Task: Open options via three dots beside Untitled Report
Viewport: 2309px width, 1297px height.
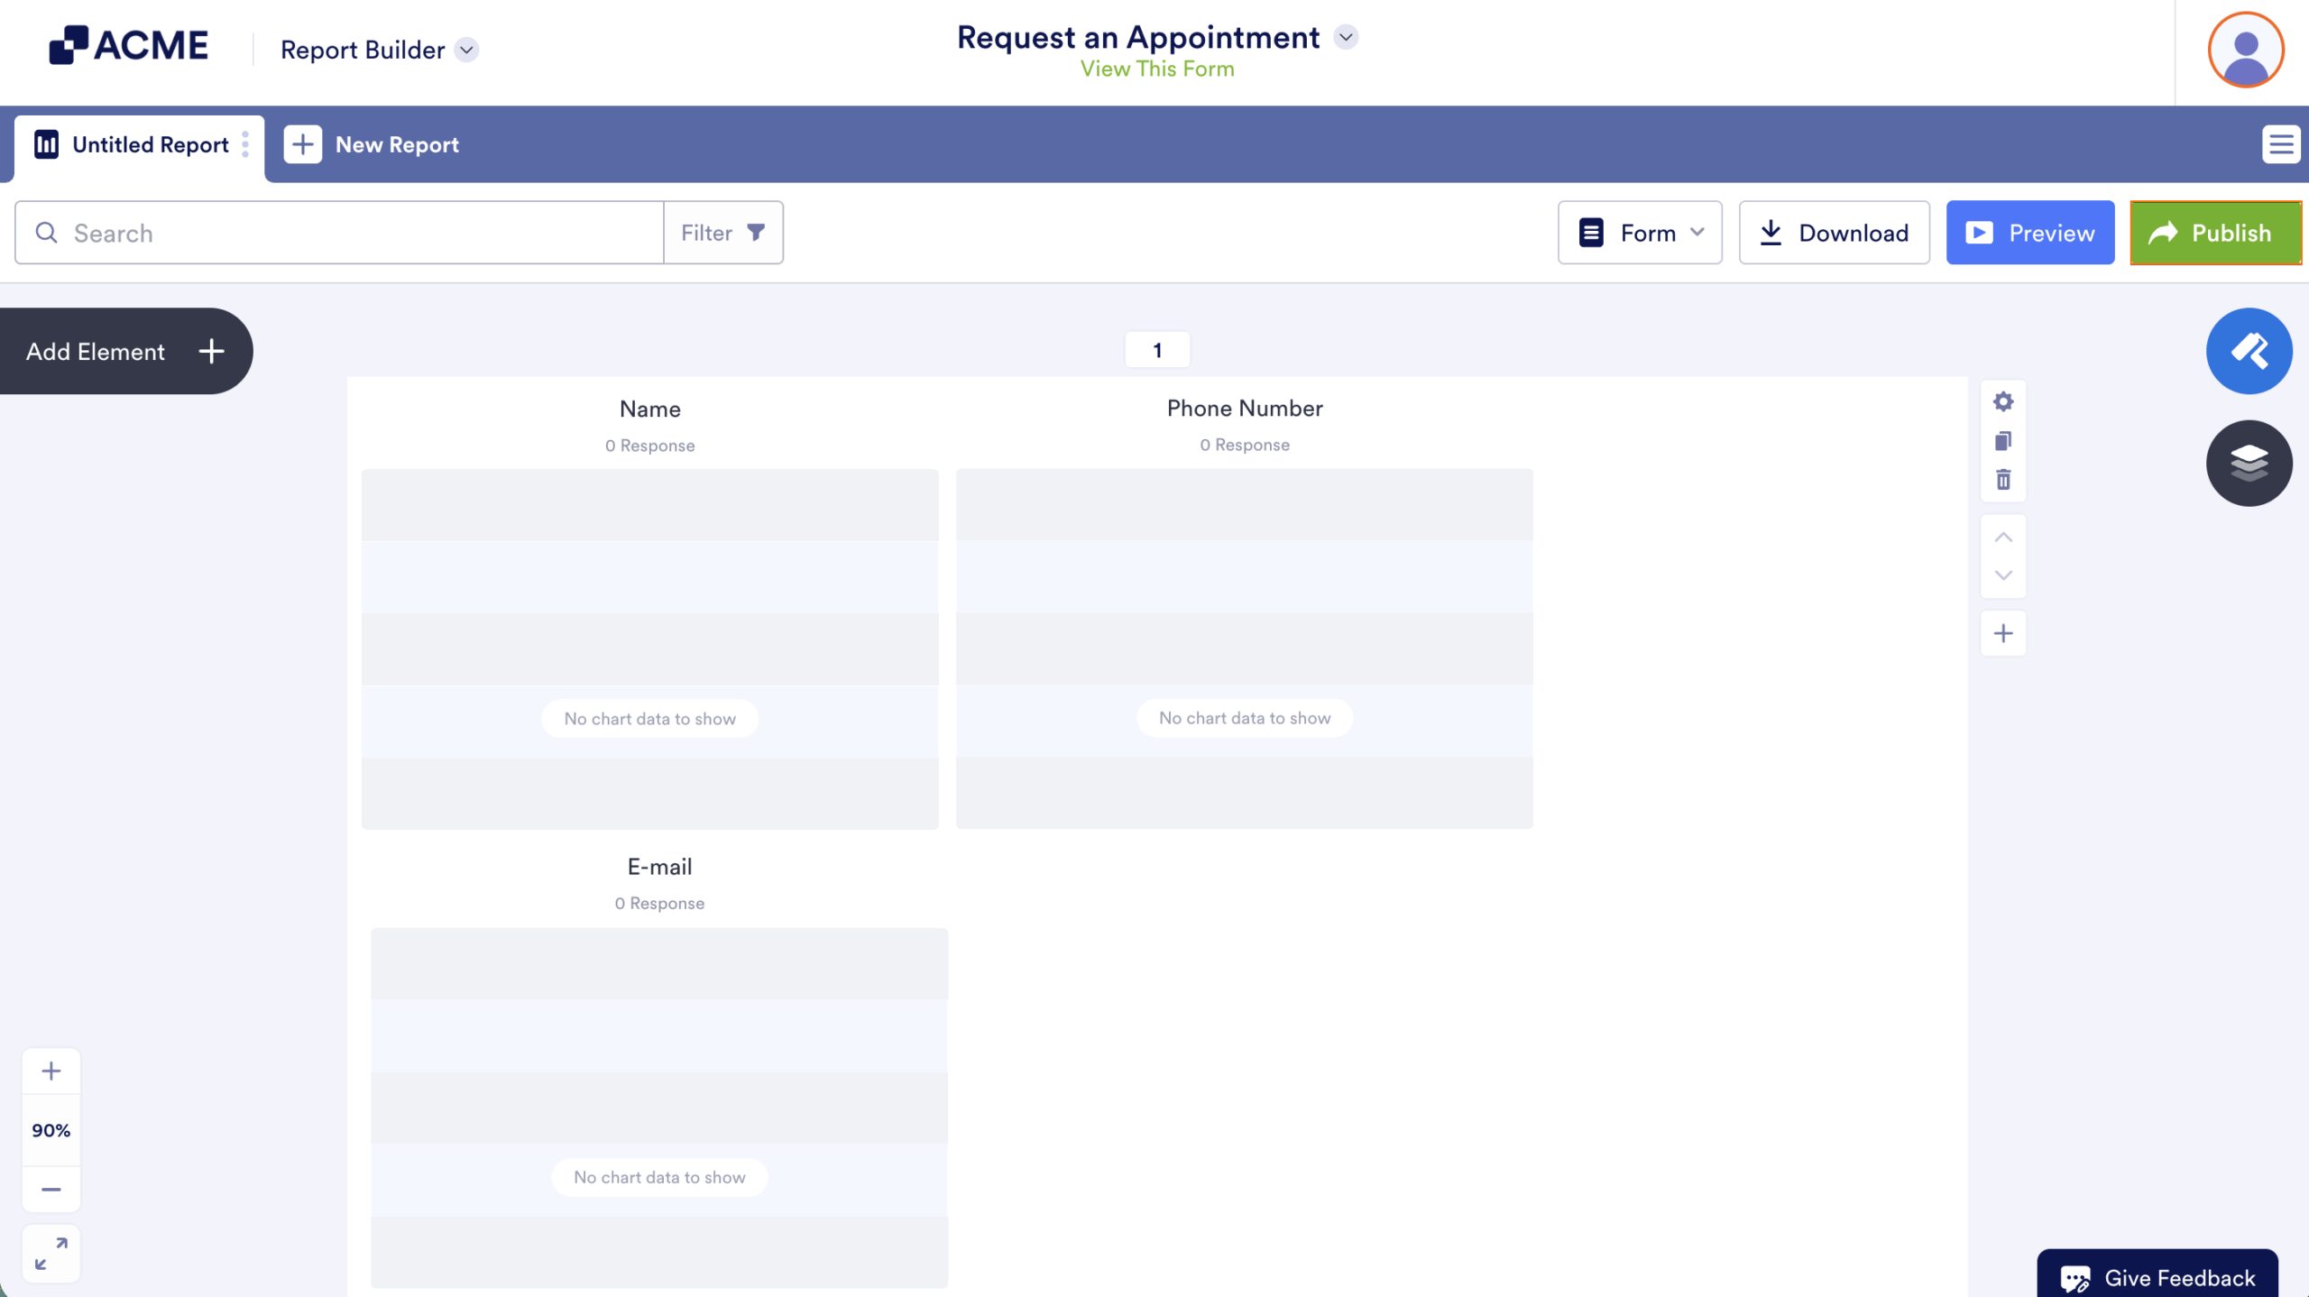Action: click(244, 144)
